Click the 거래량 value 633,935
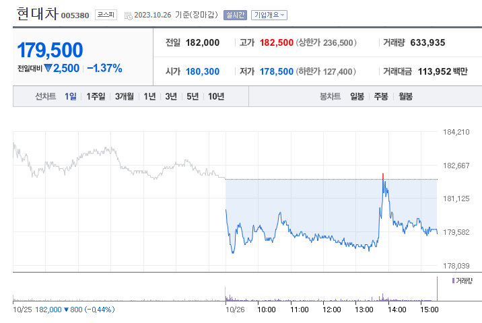Screen dimensions: 482x323 coord(427,42)
